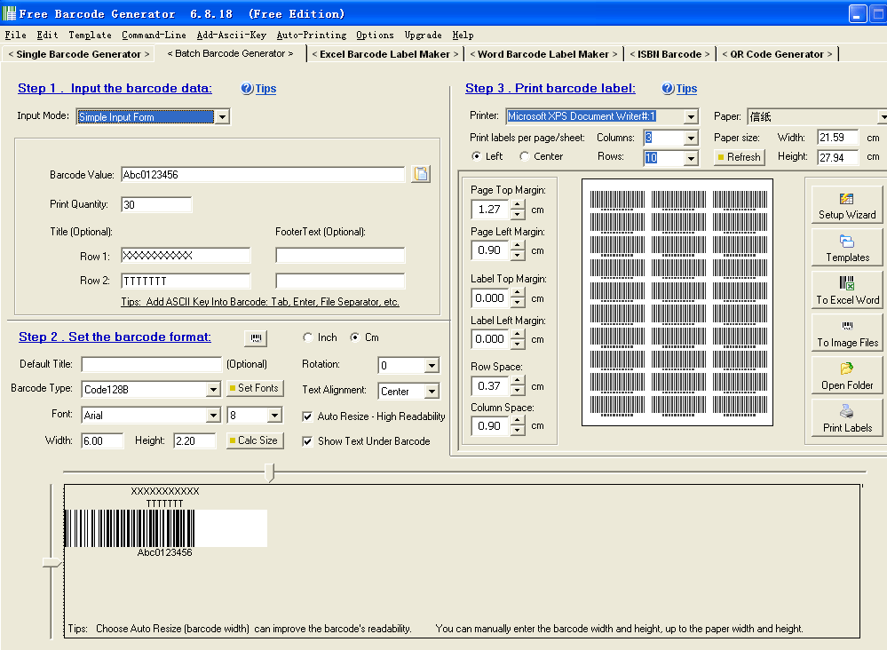Click the barcode icon next to Step 2

256,337
